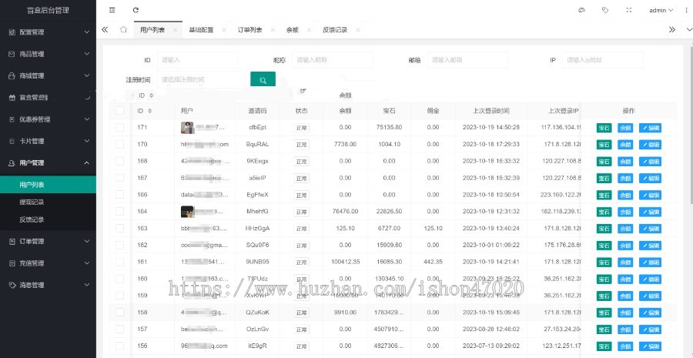Click invite code cfbEpt cell

(x=259, y=127)
